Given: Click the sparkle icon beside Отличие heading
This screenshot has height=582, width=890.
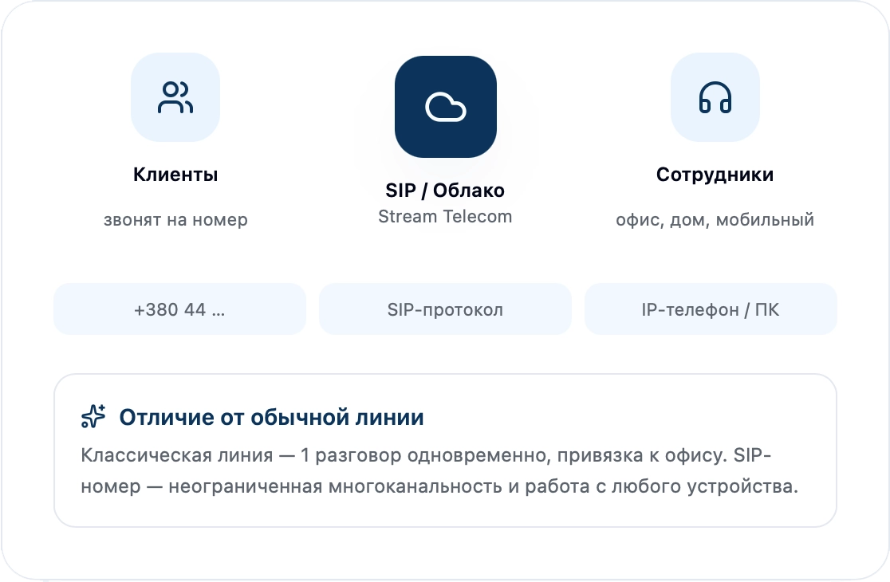Looking at the screenshot, I should [93, 416].
